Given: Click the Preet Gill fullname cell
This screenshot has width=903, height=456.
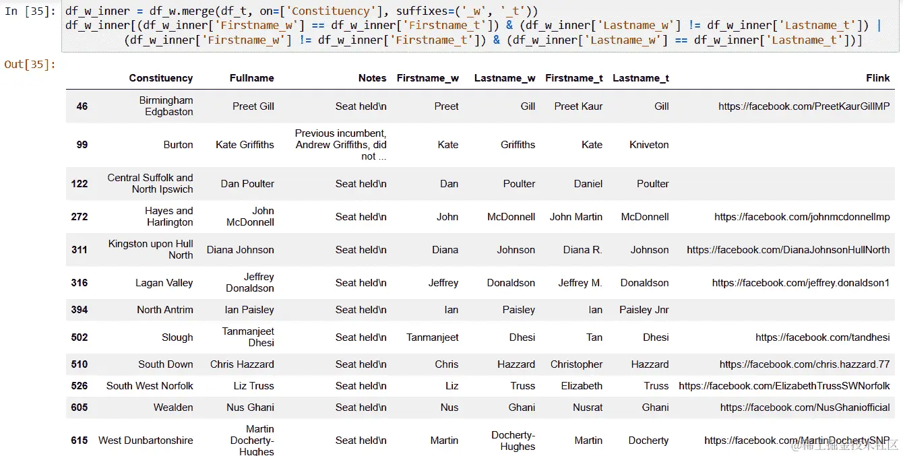Looking at the screenshot, I should [253, 106].
